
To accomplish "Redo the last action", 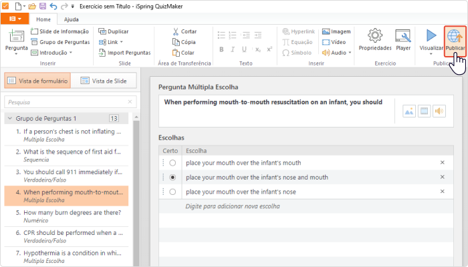I will (x=64, y=6).
